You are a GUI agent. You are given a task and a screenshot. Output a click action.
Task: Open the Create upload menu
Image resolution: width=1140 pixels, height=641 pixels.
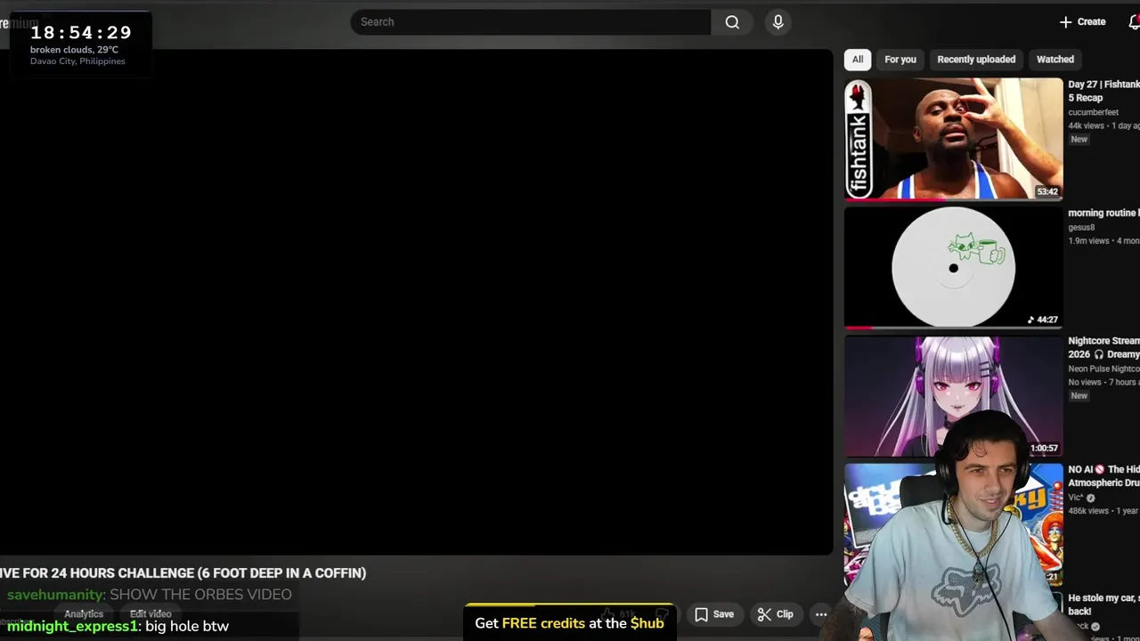pyautogui.click(x=1082, y=22)
